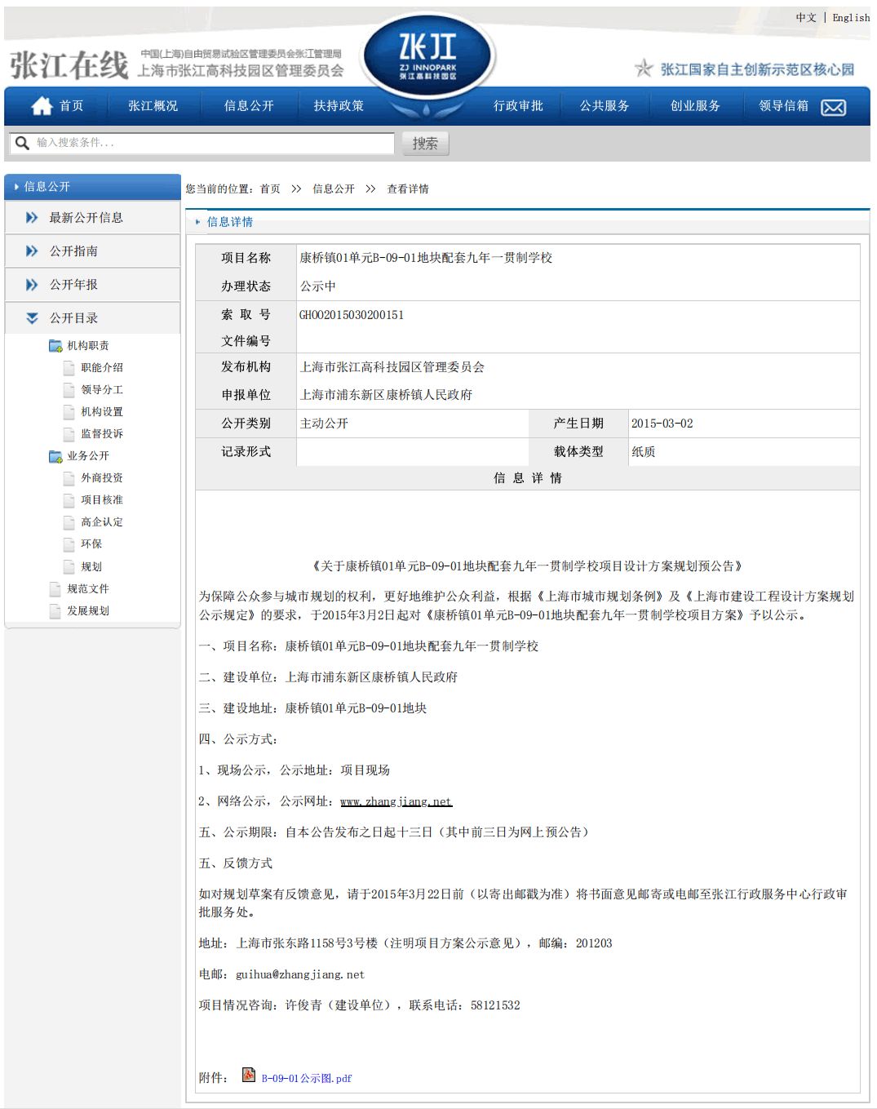Click the 机构职责 folder icon
The width and height of the screenshot is (877, 1109).
pos(55,346)
